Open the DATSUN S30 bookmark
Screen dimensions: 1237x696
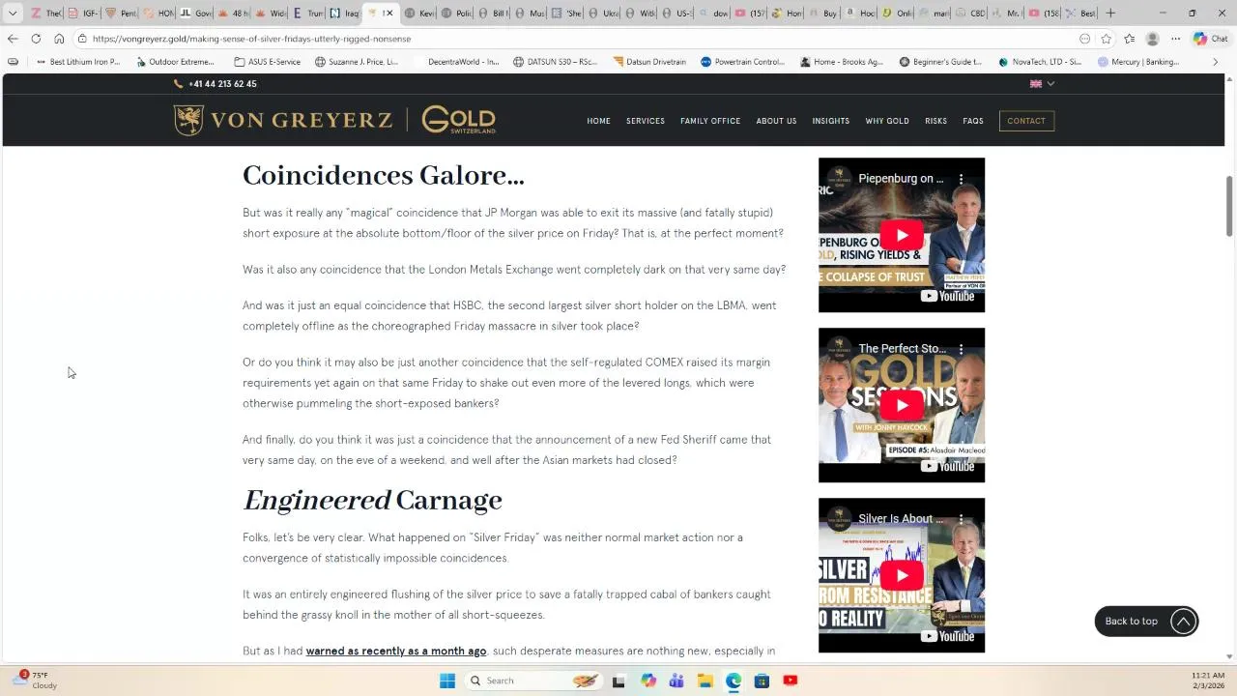click(556, 62)
